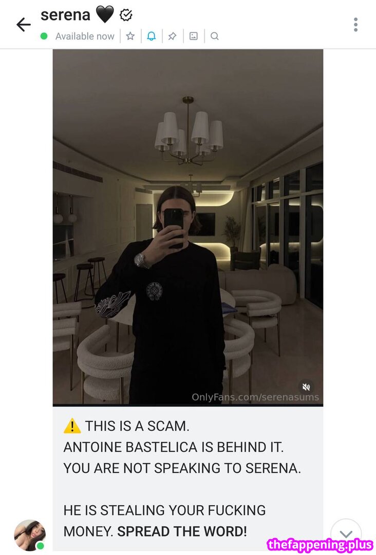Select the THIS IS A SCAM message text
Screen dimensions: 376x555
coord(137,426)
